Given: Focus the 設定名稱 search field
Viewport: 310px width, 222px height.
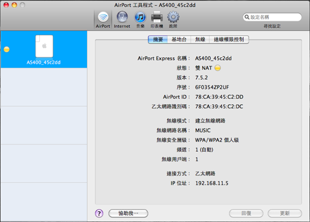Looking at the screenshot, I should click(x=272, y=17).
